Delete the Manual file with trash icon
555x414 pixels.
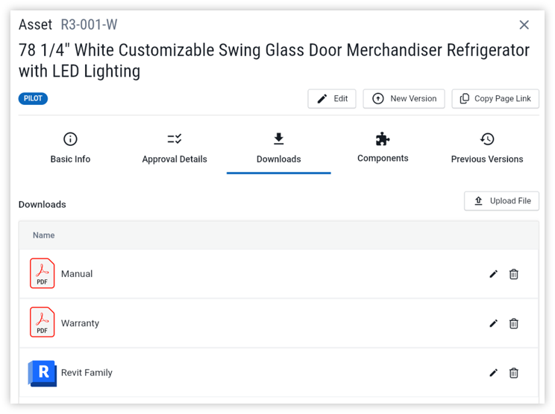(514, 274)
